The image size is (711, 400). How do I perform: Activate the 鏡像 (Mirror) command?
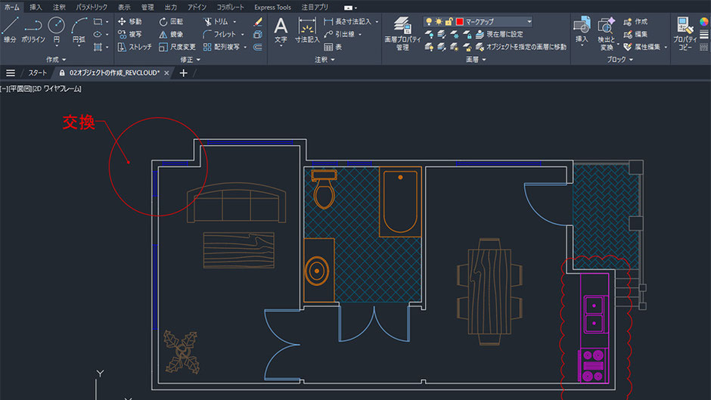coord(171,34)
